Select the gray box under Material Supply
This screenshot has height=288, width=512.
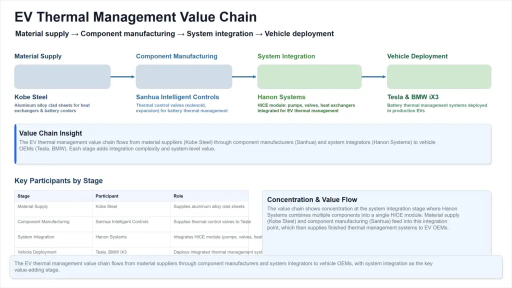pyautogui.click(x=62, y=76)
